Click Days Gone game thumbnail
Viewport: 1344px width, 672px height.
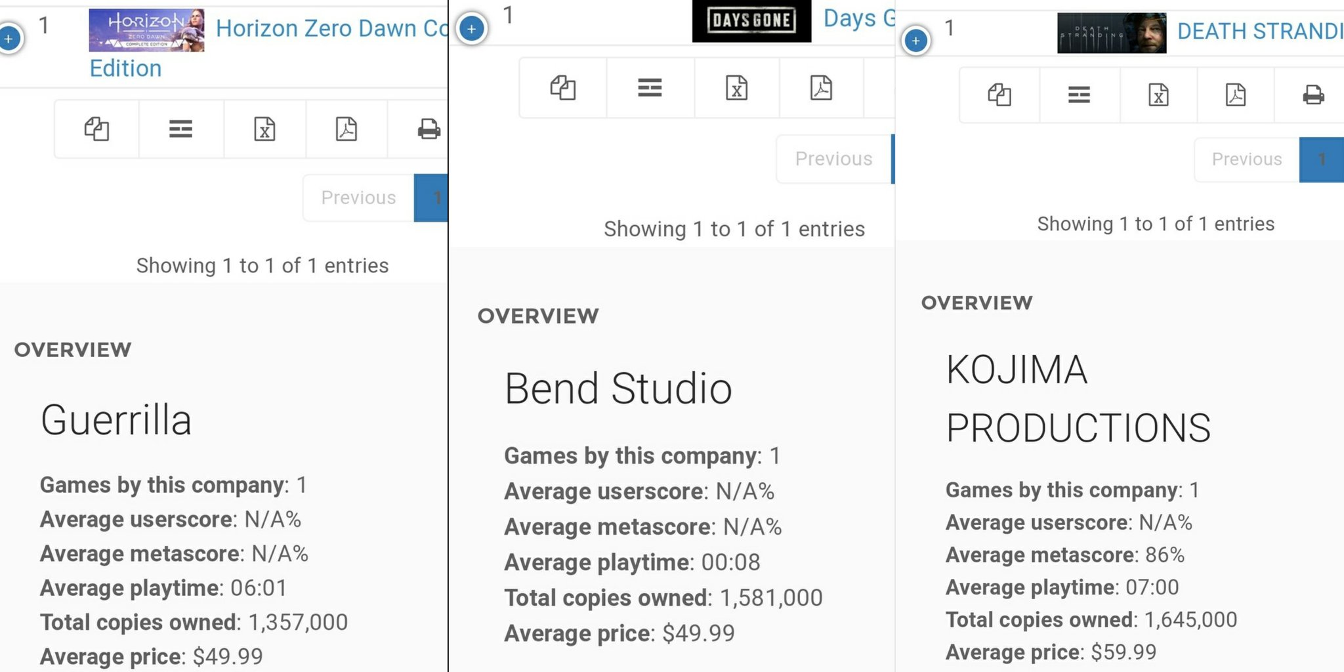(x=751, y=21)
